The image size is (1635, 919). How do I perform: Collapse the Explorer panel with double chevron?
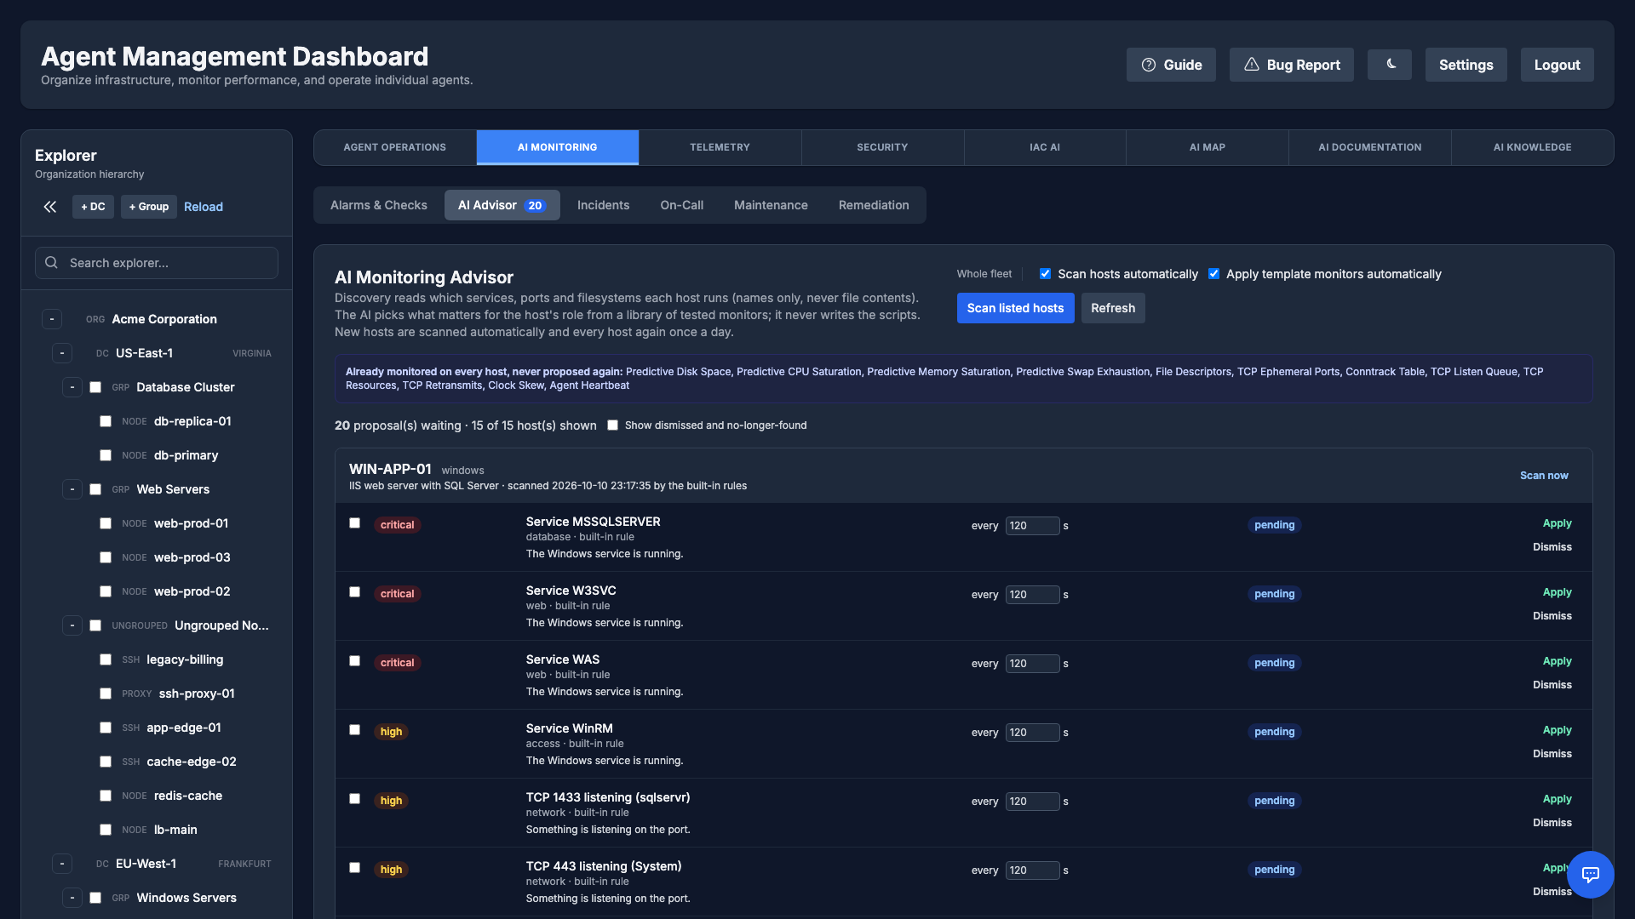[x=50, y=207]
